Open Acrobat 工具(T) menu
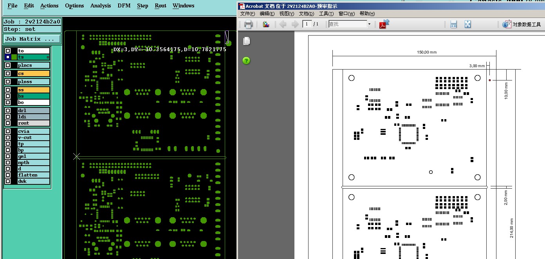The image size is (545, 259). (327, 14)
